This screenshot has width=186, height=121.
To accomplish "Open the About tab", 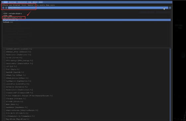I will click(35, 2).
